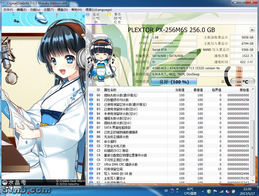This screenshot has height=196, width=259.
Task: Click the Serial ATA interface field
Action: tap(174, 50)
